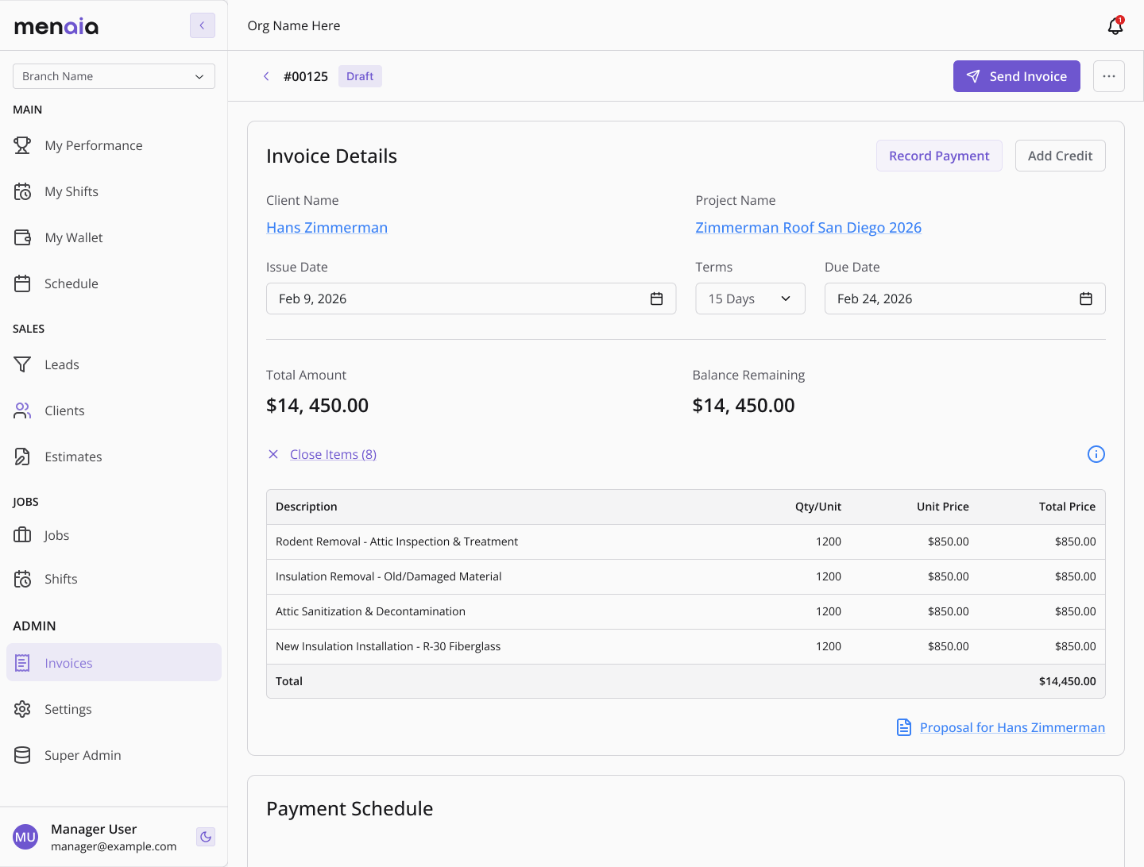Click the Attic Sanitization & Decontamination row
The image size is (1144, 867).
click(x=686, y=611)
